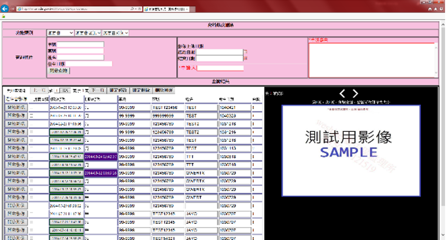Show previous image with left chevron
The image size is (446, 240).
click(342, 94)
